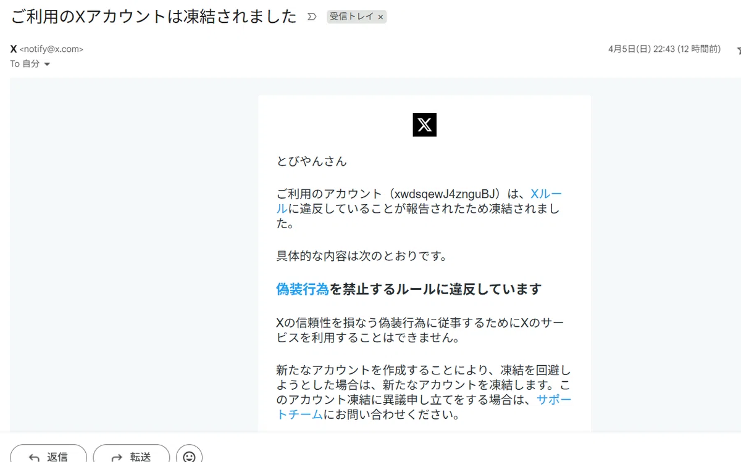
Task: Click sender name X
Action: click(x=14, y=49)
